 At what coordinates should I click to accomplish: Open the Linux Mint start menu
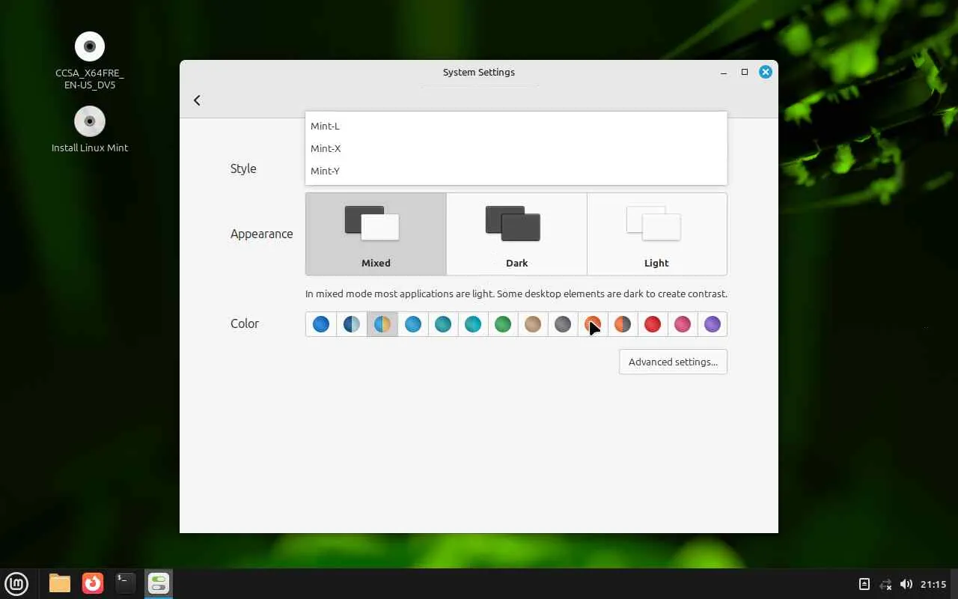point(16,583)
